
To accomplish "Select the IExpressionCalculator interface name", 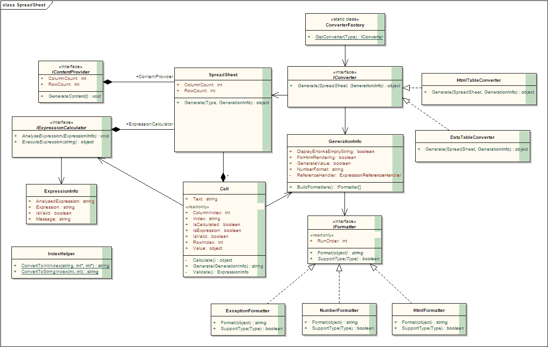I will [61, 128].
